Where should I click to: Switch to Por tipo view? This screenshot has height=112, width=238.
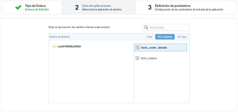tap(182, 37)
